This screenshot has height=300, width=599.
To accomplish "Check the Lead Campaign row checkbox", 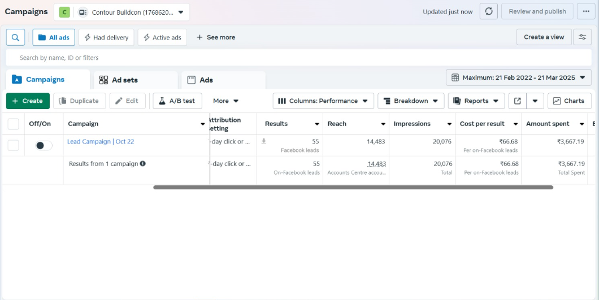I will coord(13,146).
